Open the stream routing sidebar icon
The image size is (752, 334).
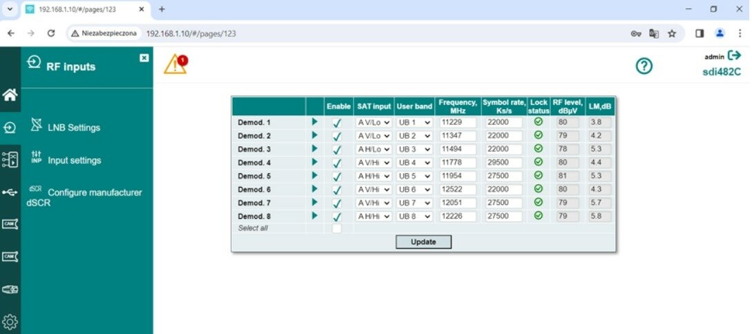(10, 159)
